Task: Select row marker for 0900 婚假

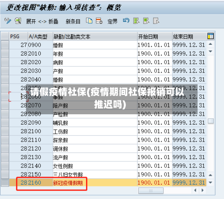Action: 5,45
